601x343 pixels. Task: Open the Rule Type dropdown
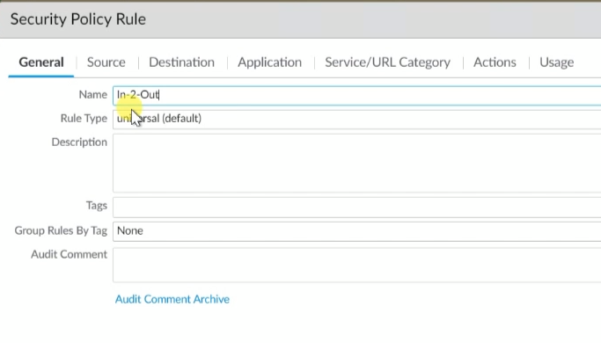point(357,119)
